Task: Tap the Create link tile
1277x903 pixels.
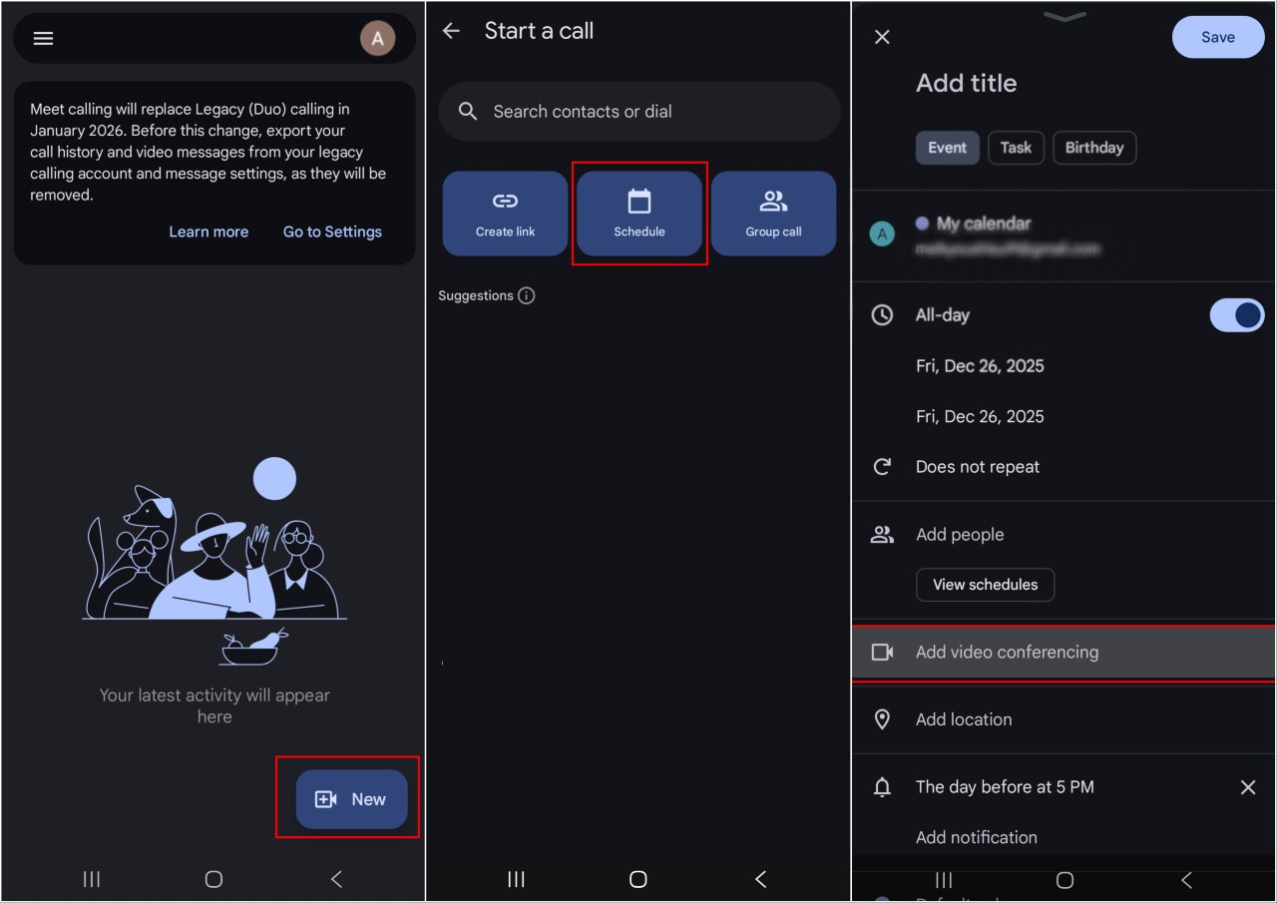Action: [x=505, y=214]
